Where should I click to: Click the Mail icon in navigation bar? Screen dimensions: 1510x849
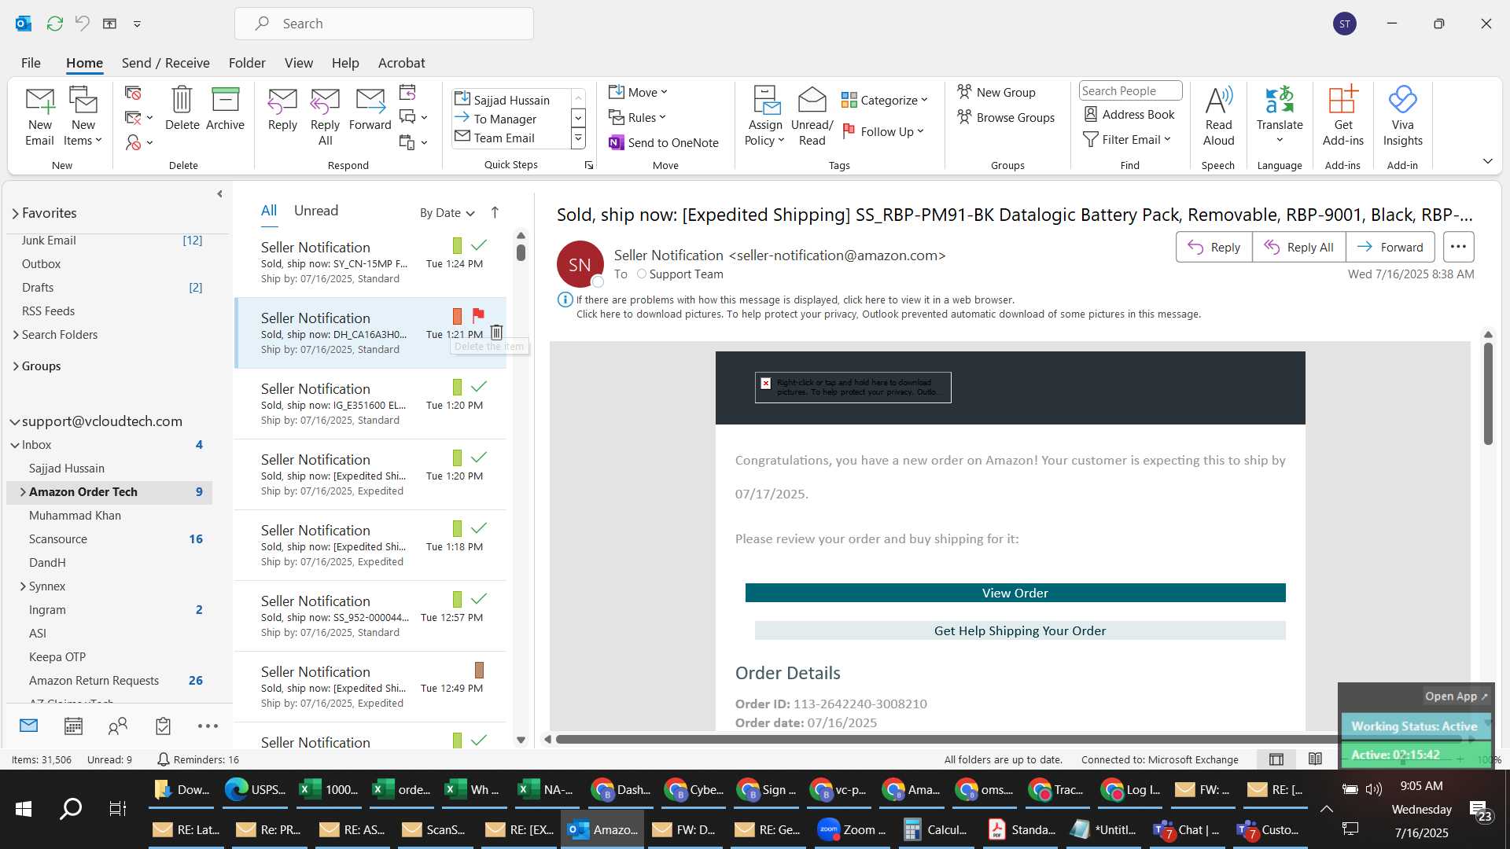[x=29, y=726]
